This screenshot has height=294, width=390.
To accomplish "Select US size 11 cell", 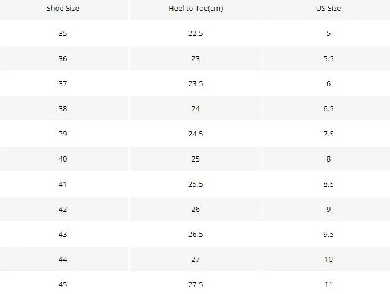I will click(328, 284).
